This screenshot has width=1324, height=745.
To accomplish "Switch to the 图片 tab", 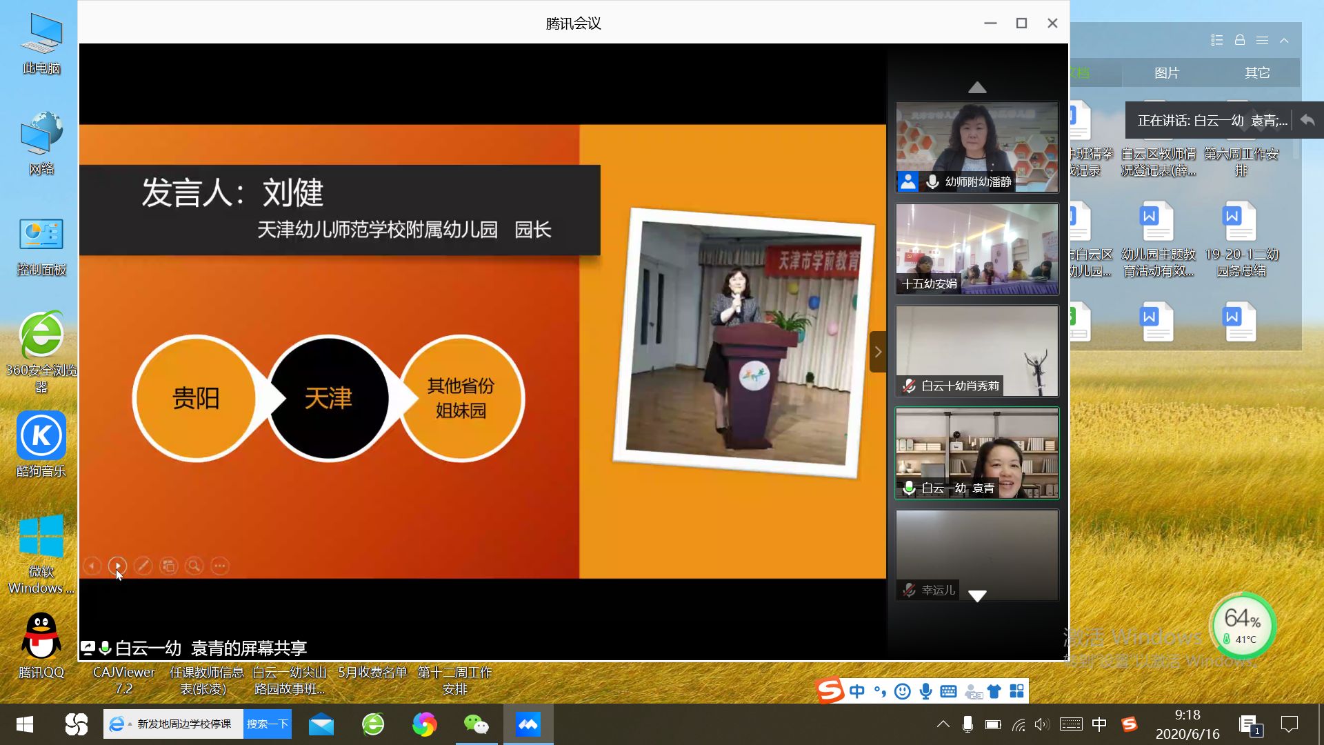I will [1167, 72].
